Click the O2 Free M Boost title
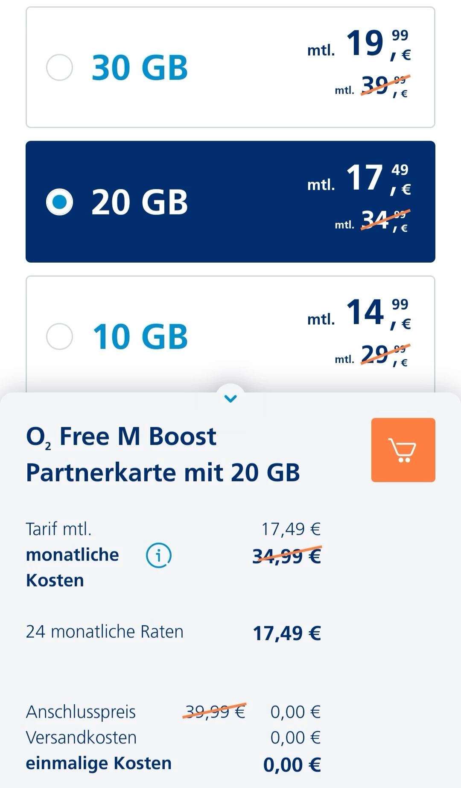The height and width of the screenshot is (788, 461). coord(121,436)
